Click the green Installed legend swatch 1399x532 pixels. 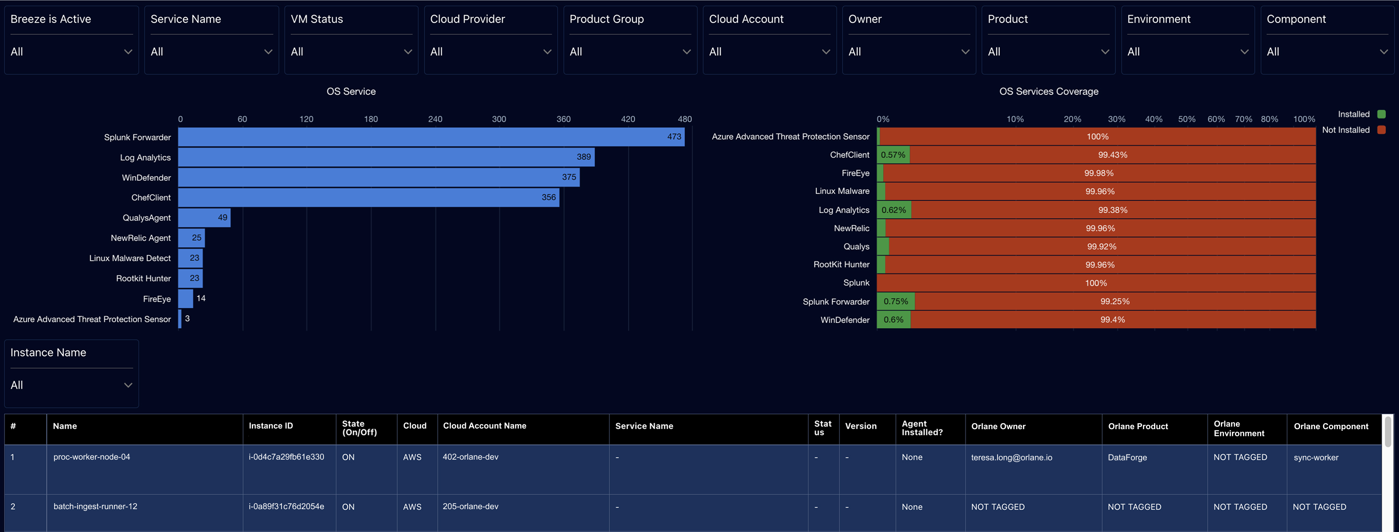pos(1382,114)
